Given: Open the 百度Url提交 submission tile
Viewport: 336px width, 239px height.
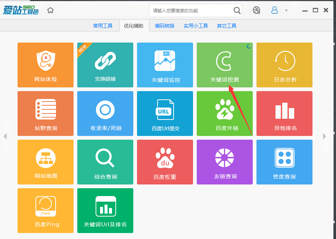Looking at the screenshot, I should click(x=165, y=114).
